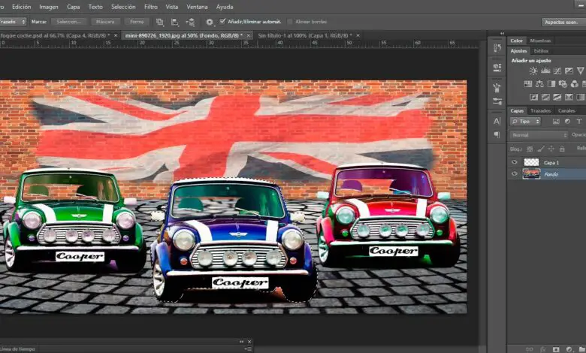The height and width of the screenshot is (353, 586).
Task: Click the Máscara button
Action: click(104, 22)
